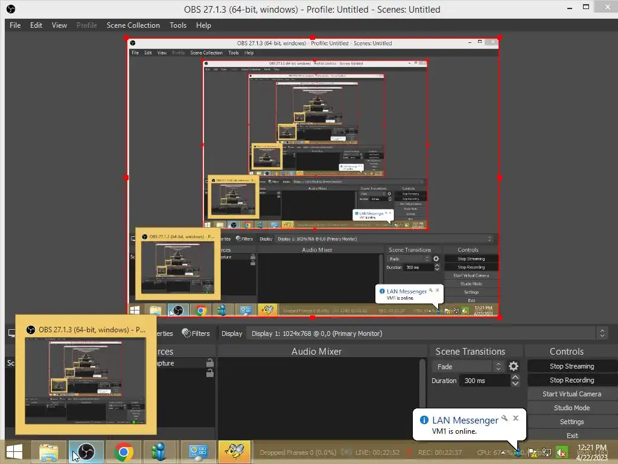The height and width of the screenshot is (464, 618).
Task: Close the LAN Messenger notification balloon
Action: (x=515, y=418)
